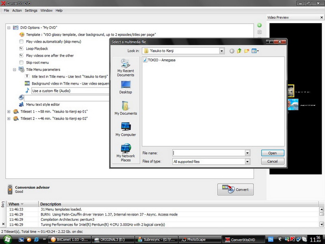Select the TOKIO - Amegasa audio file

click(x=159, y=60)
